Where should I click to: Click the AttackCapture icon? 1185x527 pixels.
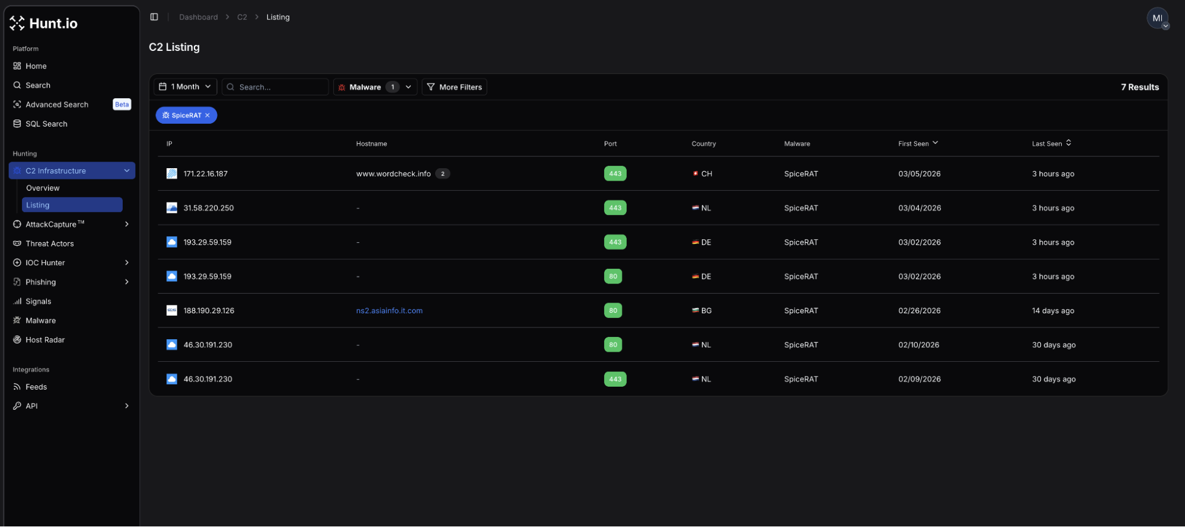click(x=17, y=224)
